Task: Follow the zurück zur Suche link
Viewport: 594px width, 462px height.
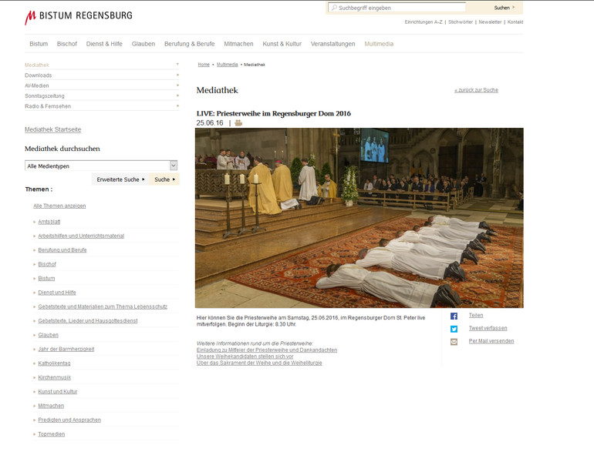Action: pyautogui.click(x=476, y=90)
